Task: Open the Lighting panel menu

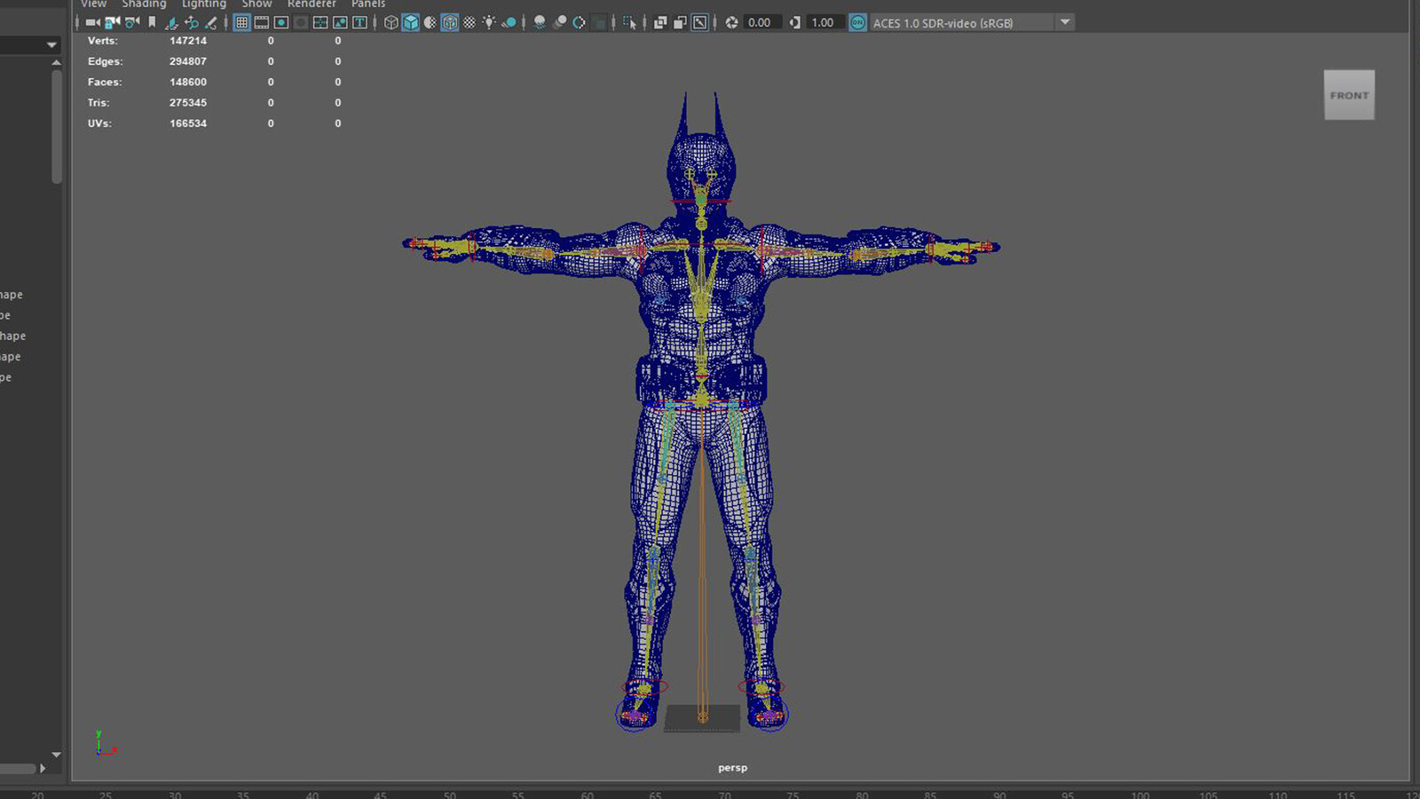Action: [x=204, y=4]
